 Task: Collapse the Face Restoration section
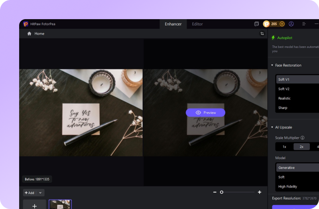(272, 65)
